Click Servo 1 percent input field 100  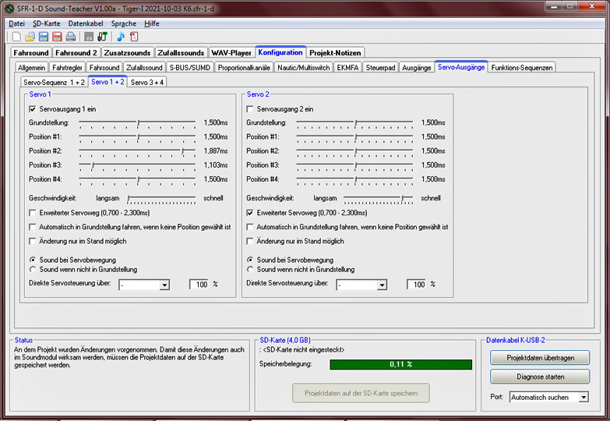coord(199,285)
